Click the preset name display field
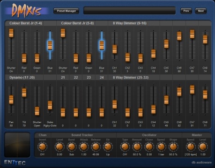The width and height of the screenshot is (215, 168). (x=129, y=11)
